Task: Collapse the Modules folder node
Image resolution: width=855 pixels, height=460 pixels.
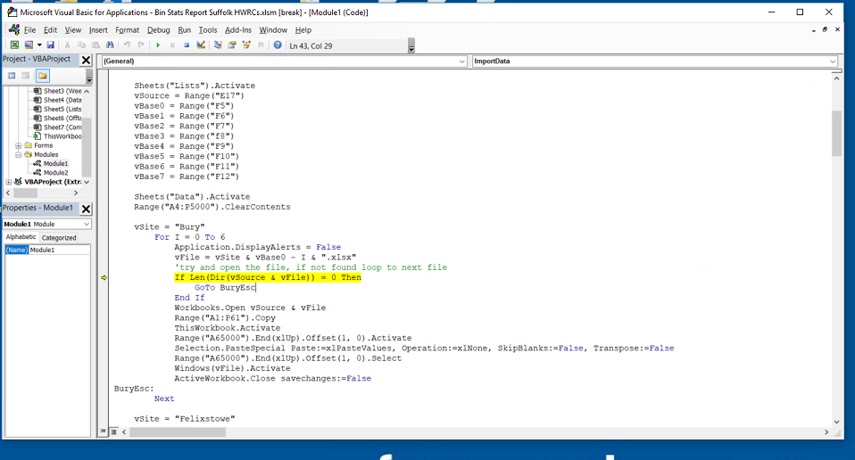Action: tap(19, 154)
